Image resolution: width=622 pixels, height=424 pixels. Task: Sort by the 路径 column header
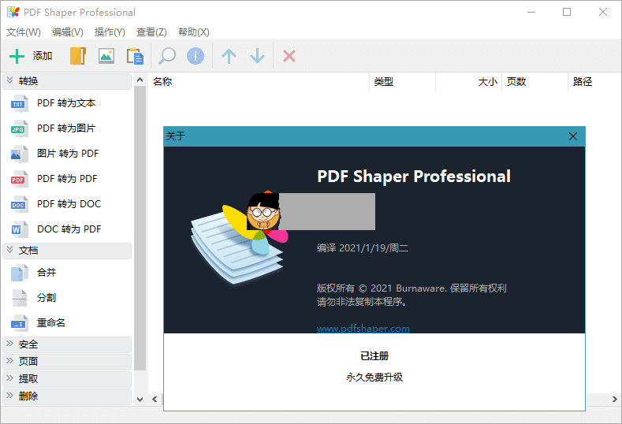594,82
